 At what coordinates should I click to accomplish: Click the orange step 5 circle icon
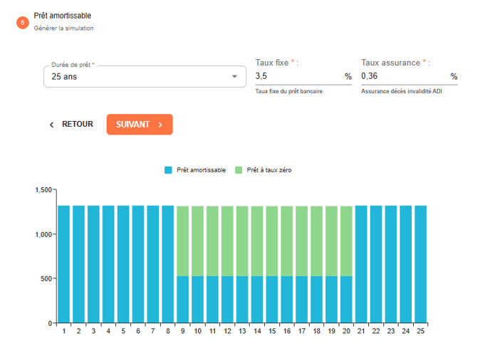click(x=23, y=22)
